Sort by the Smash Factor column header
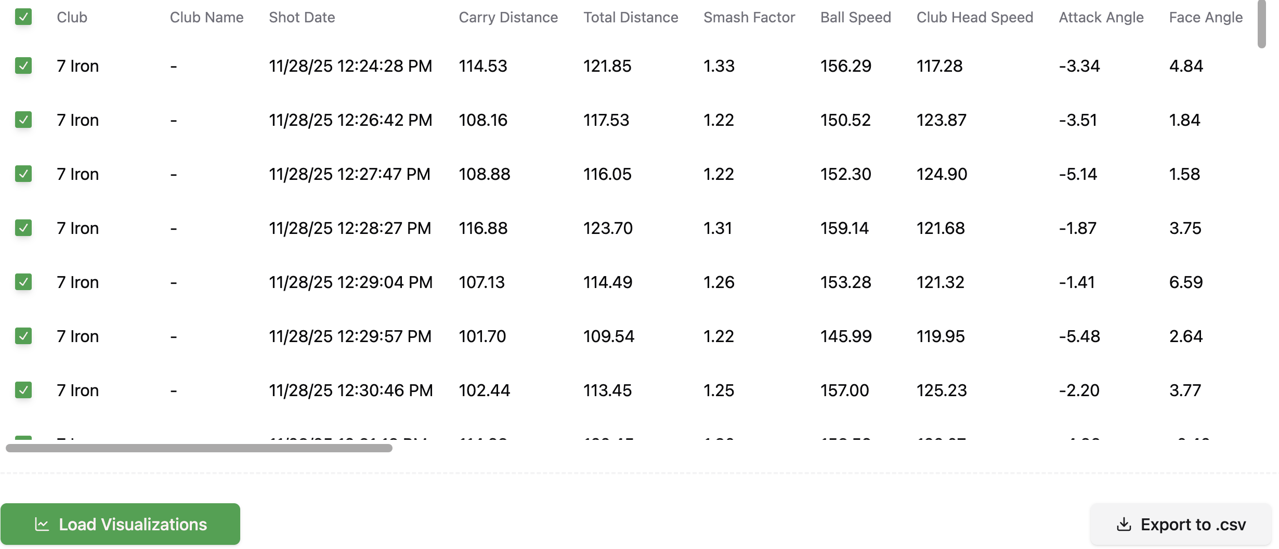Screen dimensions: 1279x549 [749, 18]
